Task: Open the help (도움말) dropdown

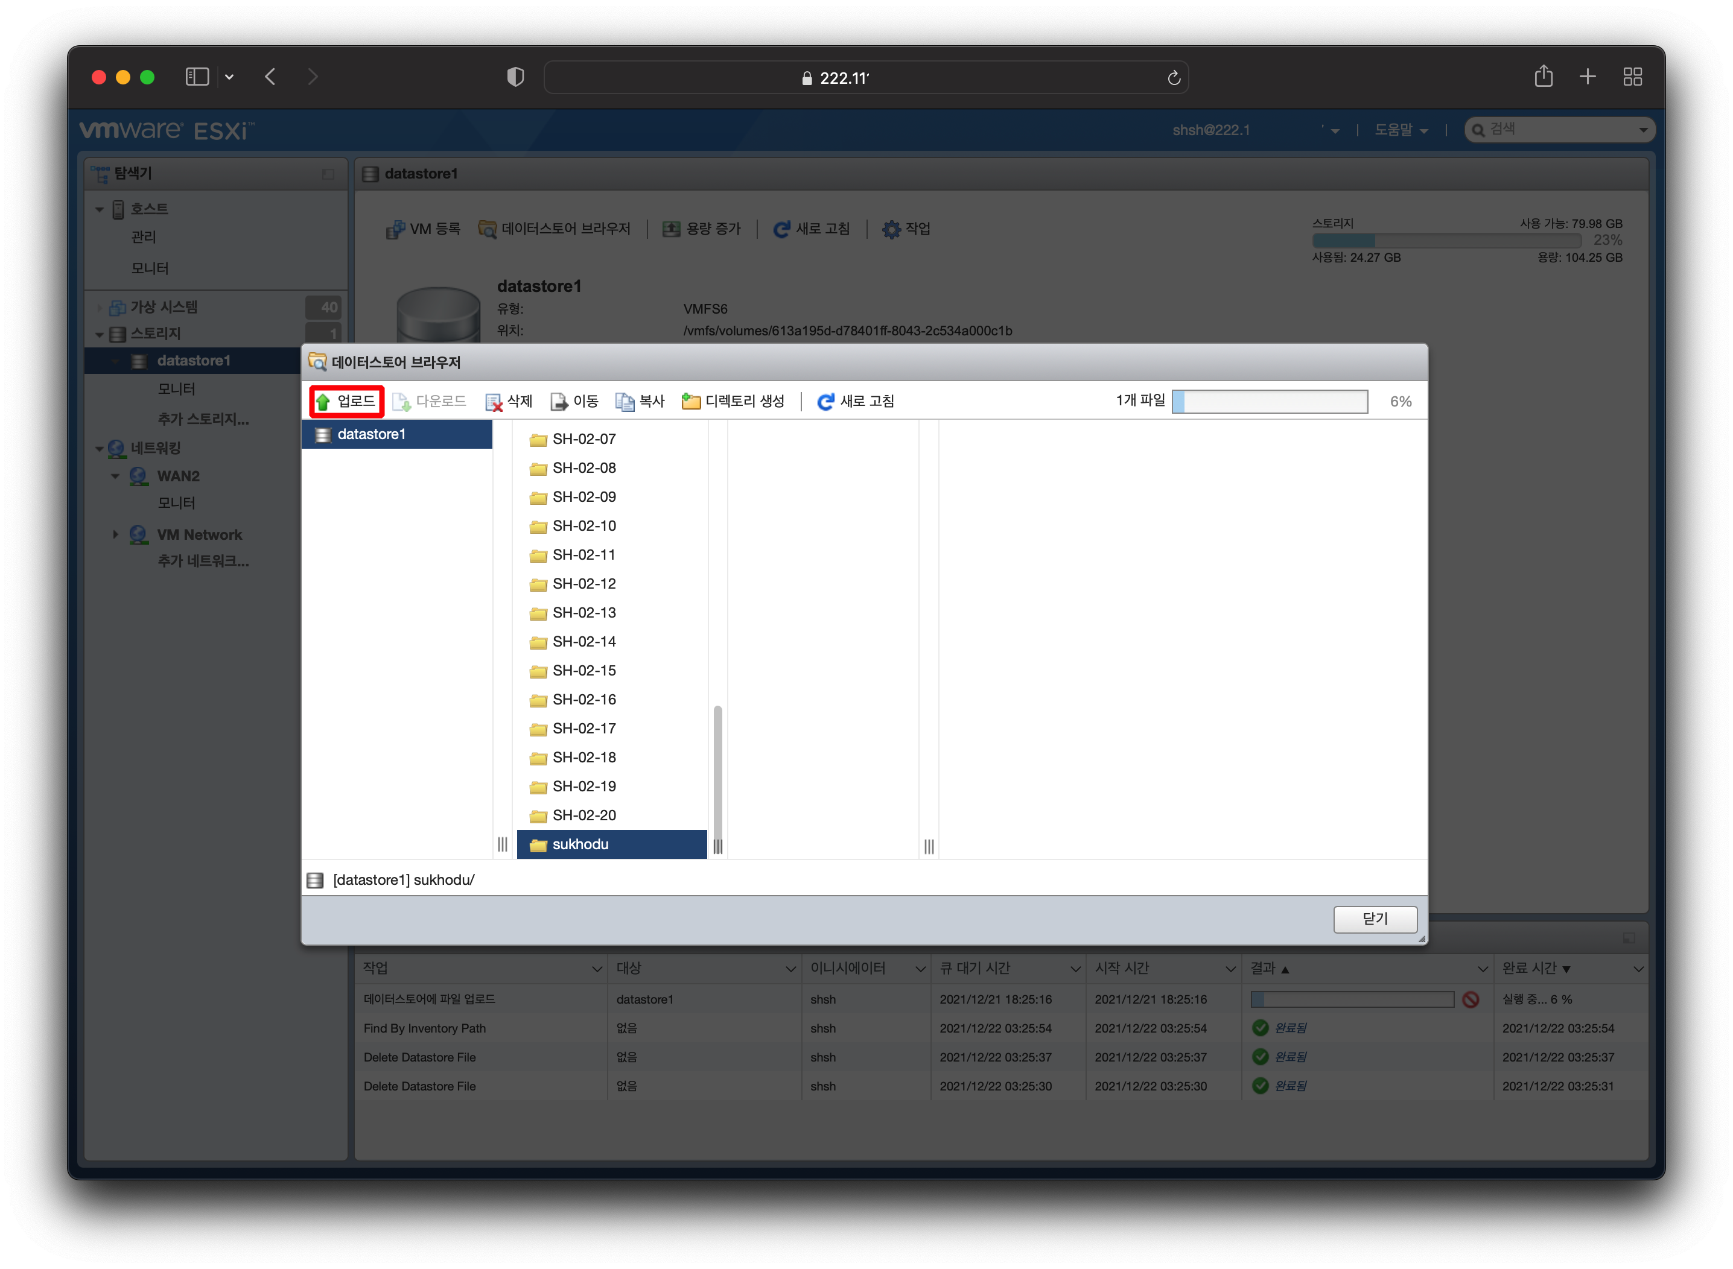Action: pos(1401,130)
